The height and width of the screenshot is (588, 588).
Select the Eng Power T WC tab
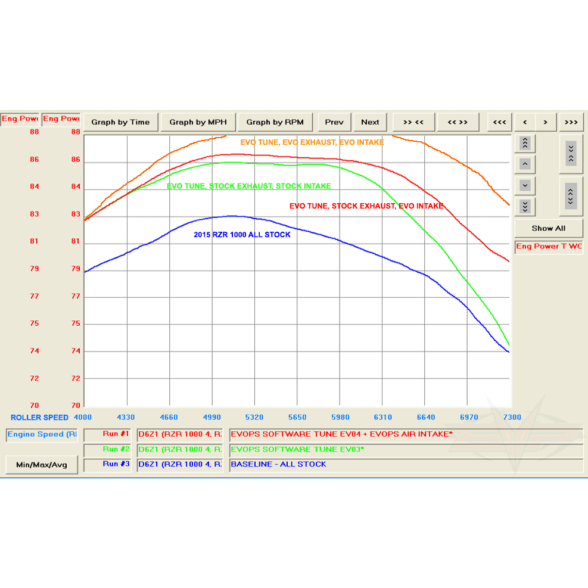[548, 244]
